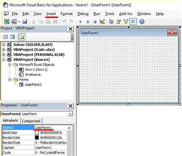Select UserForm1 in the Forms folder
This screenshot has width=182, height=156.
pyautogui.click(x=33, y=85)
